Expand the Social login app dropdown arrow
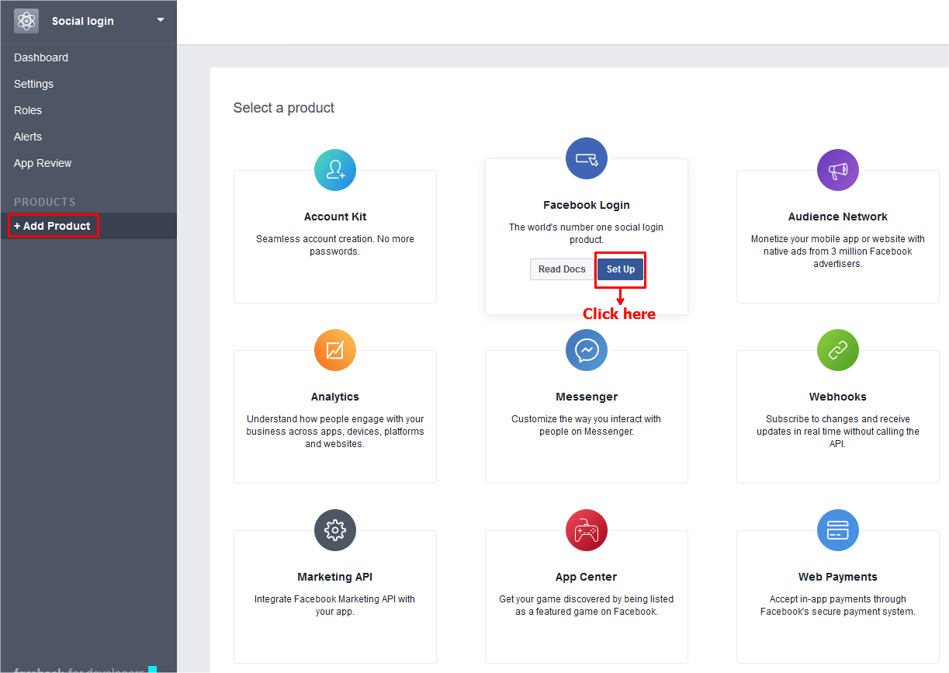949x673 pixels. [161, 20]
